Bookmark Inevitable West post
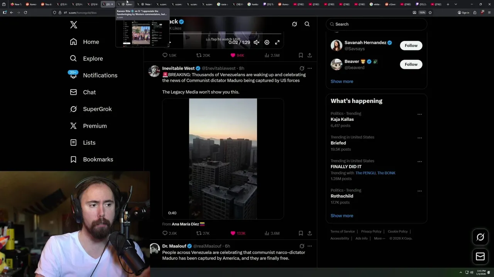This screenshot has height=277, width=494. point(301,233)
